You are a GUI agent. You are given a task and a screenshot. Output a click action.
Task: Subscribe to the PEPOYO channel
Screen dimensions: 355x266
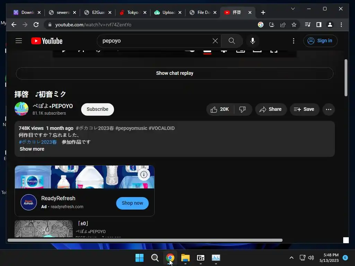[97, 109]
